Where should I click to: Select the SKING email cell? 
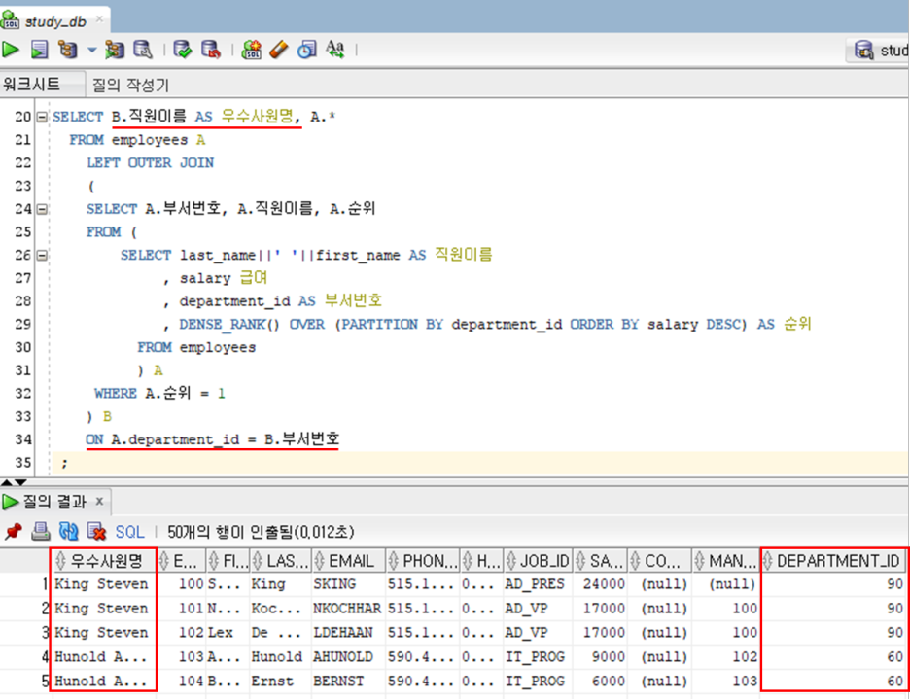point(349,584)
